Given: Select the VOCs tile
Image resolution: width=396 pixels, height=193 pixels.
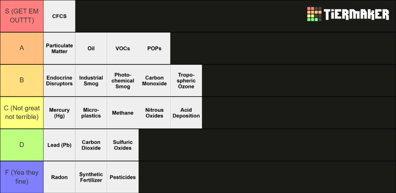Looking at the screenshot, I should [123, 48].
